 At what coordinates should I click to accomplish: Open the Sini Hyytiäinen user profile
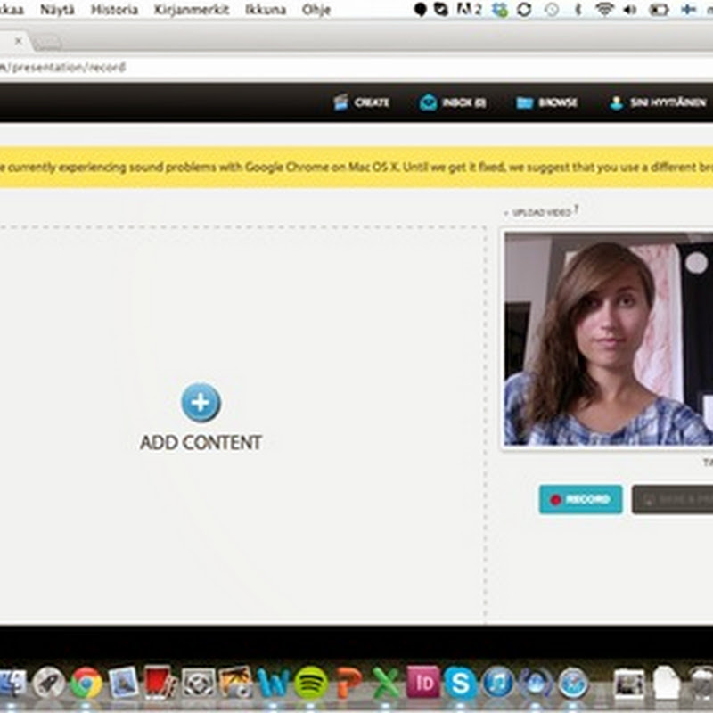(x=658, y=102)
